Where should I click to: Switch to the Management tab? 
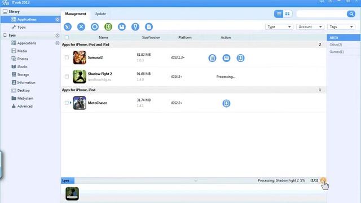pos(76,14)
